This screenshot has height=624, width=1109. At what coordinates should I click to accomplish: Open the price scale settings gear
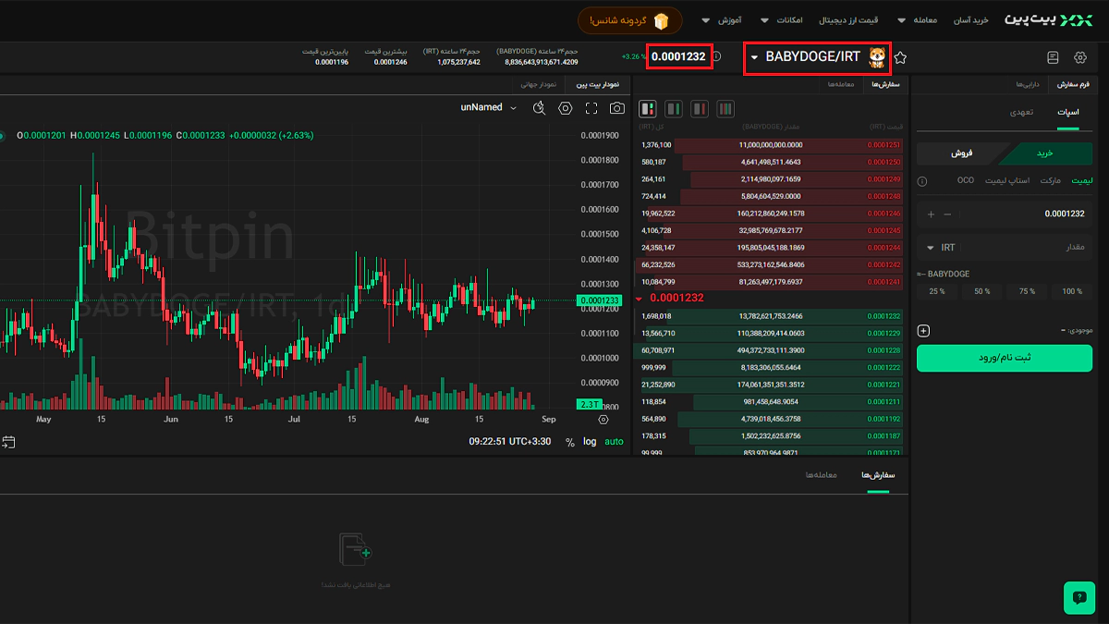(x=603, y=419)
